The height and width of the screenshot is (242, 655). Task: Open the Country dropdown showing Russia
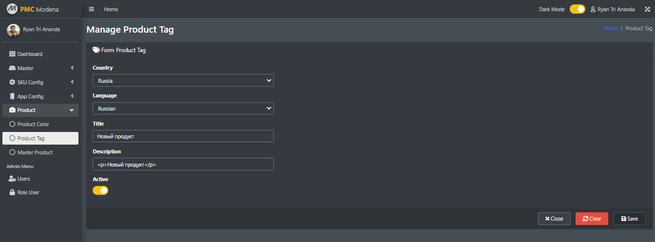[183, 80]
